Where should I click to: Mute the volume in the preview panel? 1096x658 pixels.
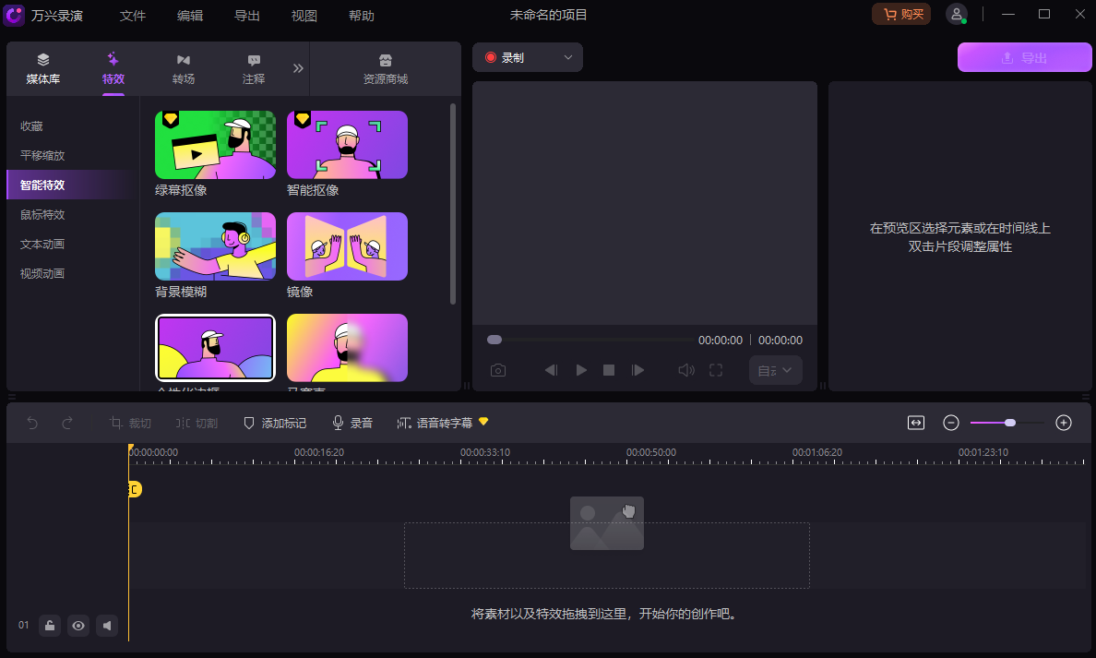(x=685, y=369)
